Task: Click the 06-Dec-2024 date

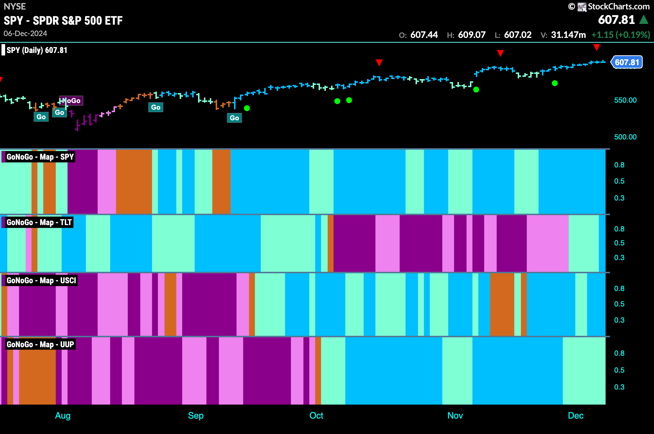Action: tap(25, 33)
